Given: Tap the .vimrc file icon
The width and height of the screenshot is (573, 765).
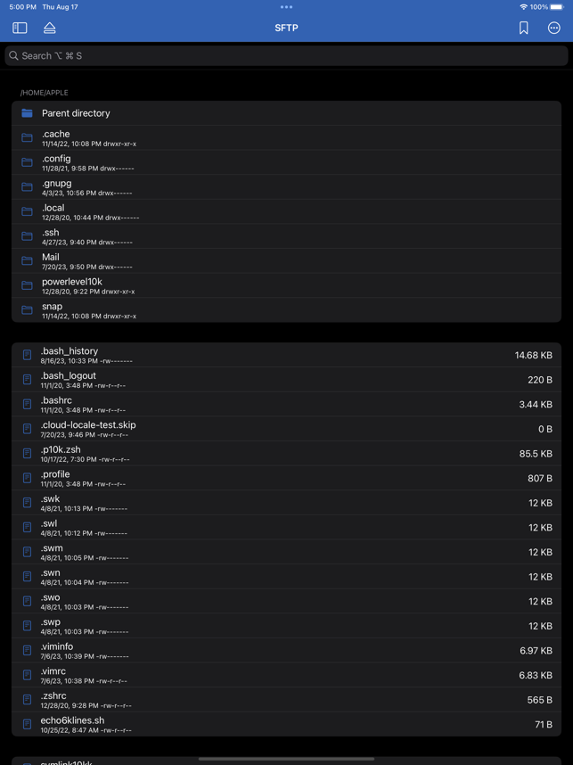Looking at the screenshot, I should [28, 675].
